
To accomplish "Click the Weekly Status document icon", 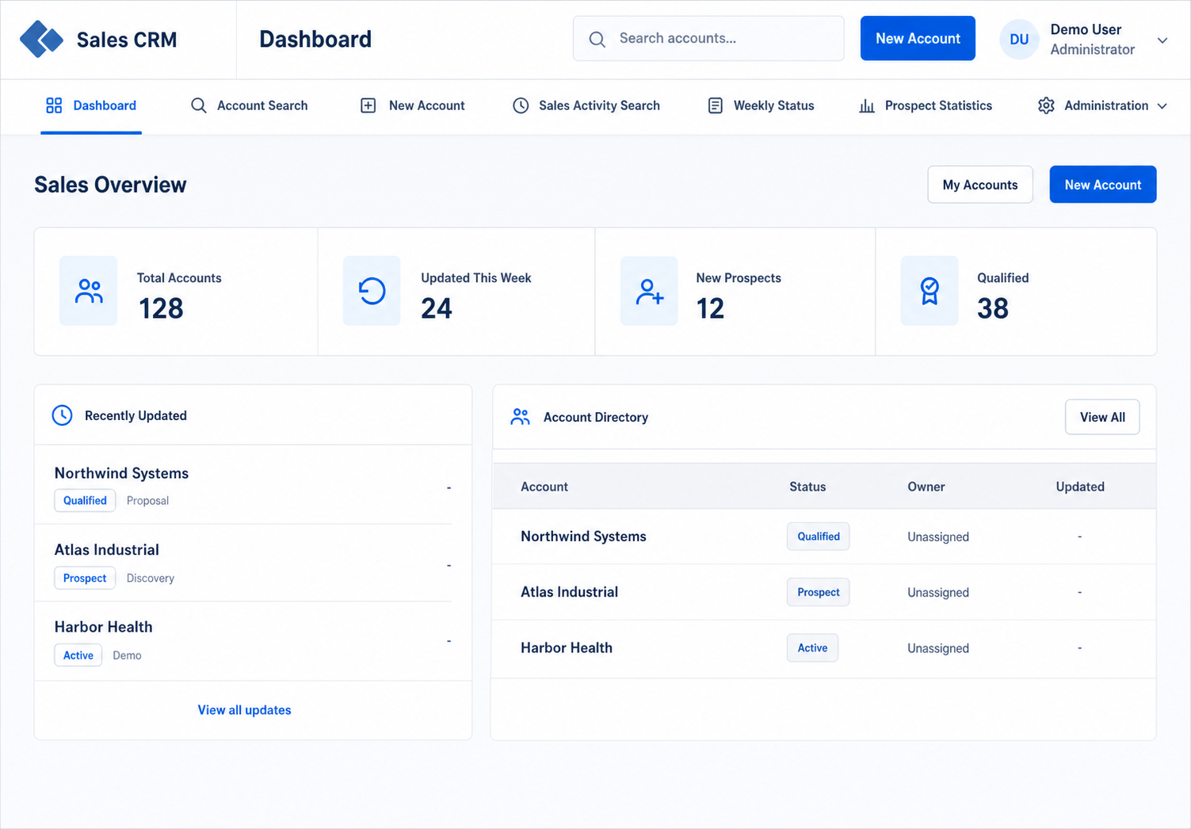I will click(x=715, y=105).
